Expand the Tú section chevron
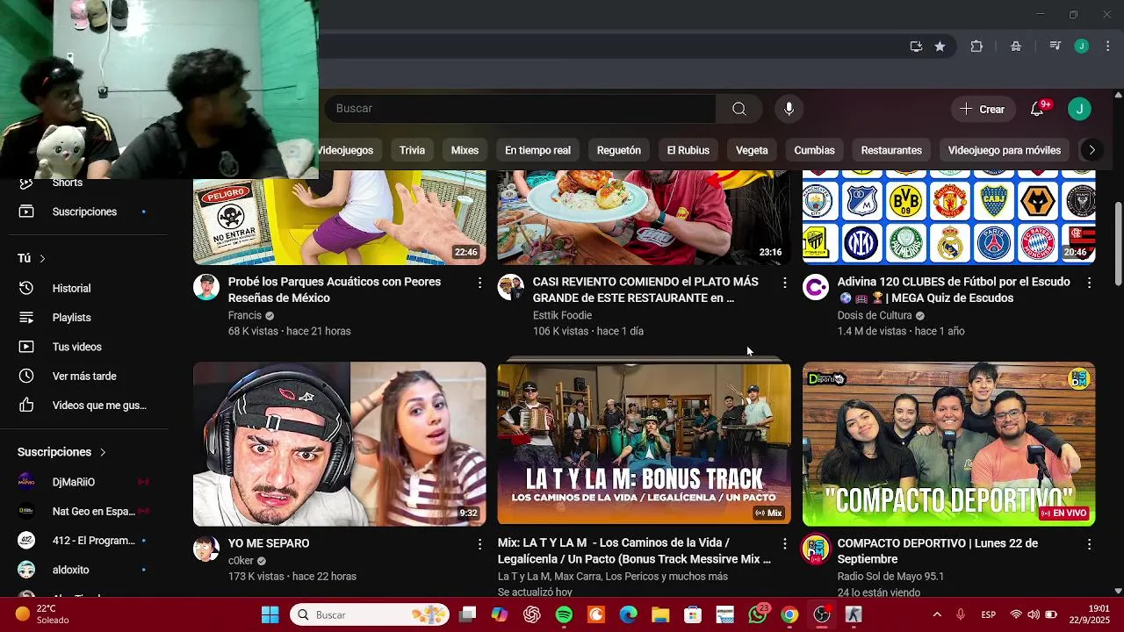1124x632 pixels. coord(42,258)
